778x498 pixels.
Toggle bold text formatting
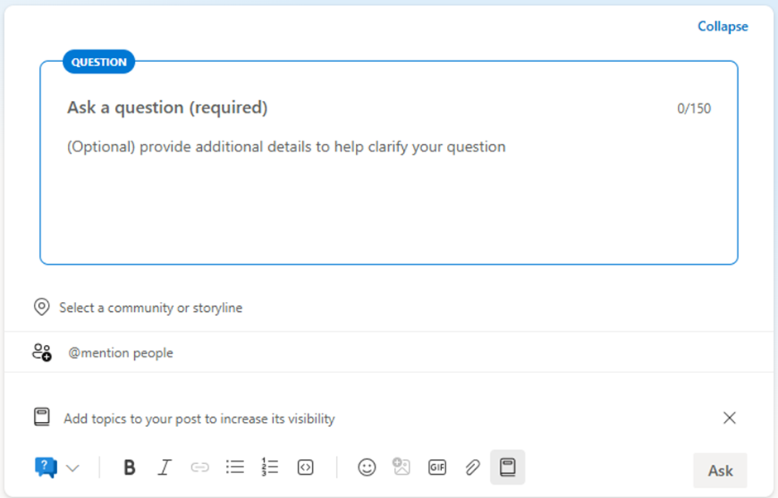coord(129,467)
